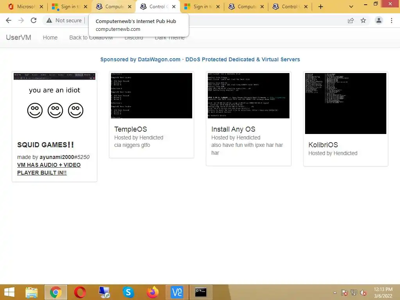Open the DataWagon sponsor link
The width and height of the screenshot is (400, 300).
click(200, 59)
